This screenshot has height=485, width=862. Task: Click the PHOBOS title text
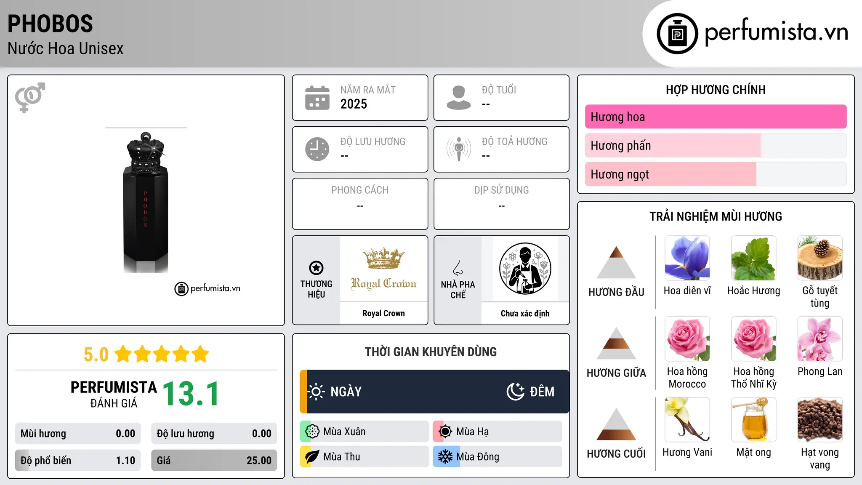pos(50,24)
